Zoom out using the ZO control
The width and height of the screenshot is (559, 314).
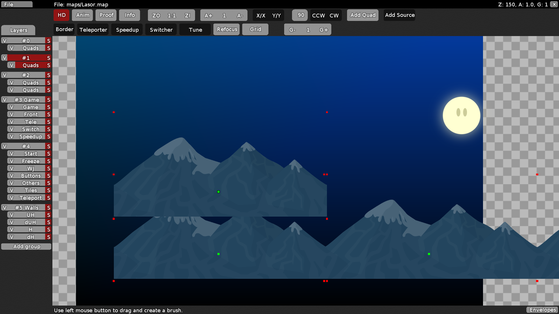pos(156,15)
